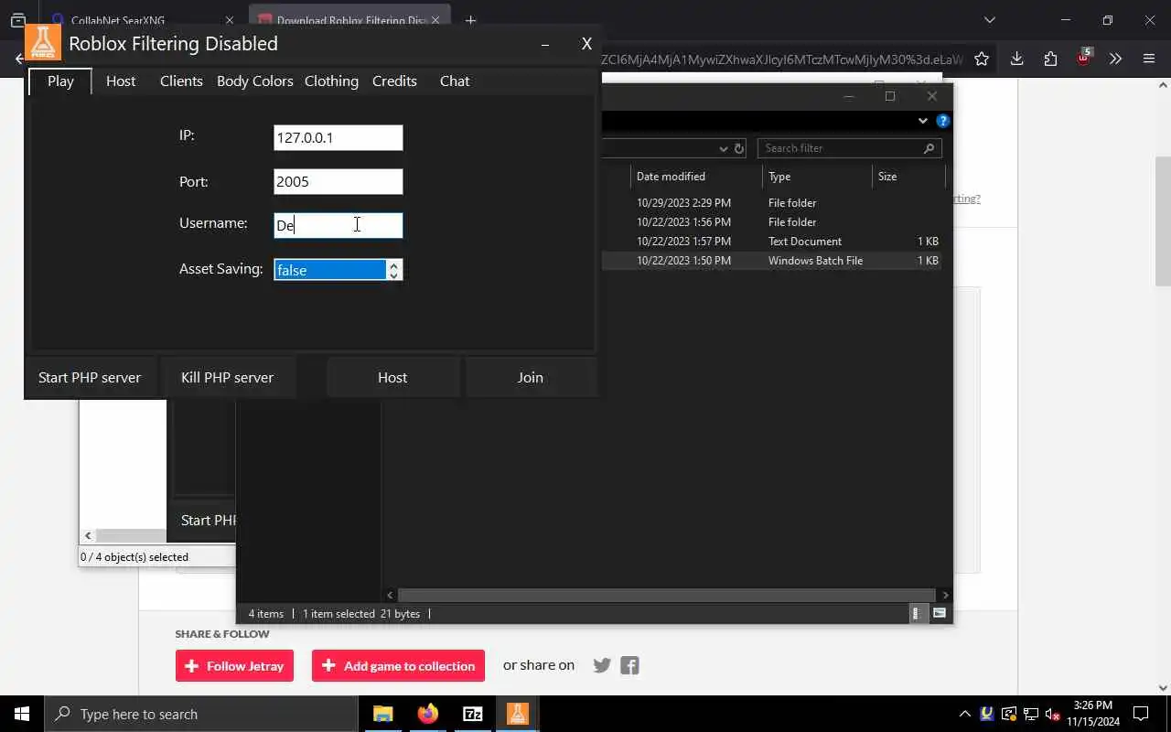This screenshot has width=1171, height=732.
Task: Switch to the Clothing tab
Action: (331, 81)
